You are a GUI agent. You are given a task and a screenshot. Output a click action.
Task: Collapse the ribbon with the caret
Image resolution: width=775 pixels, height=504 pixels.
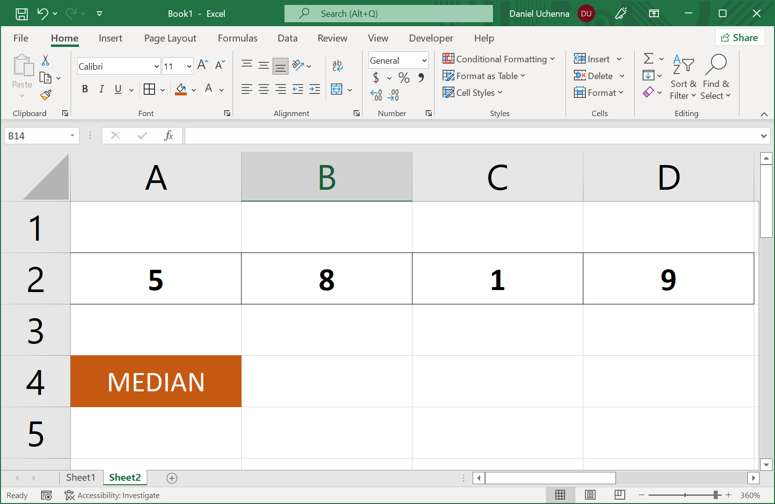click(764, 114)
